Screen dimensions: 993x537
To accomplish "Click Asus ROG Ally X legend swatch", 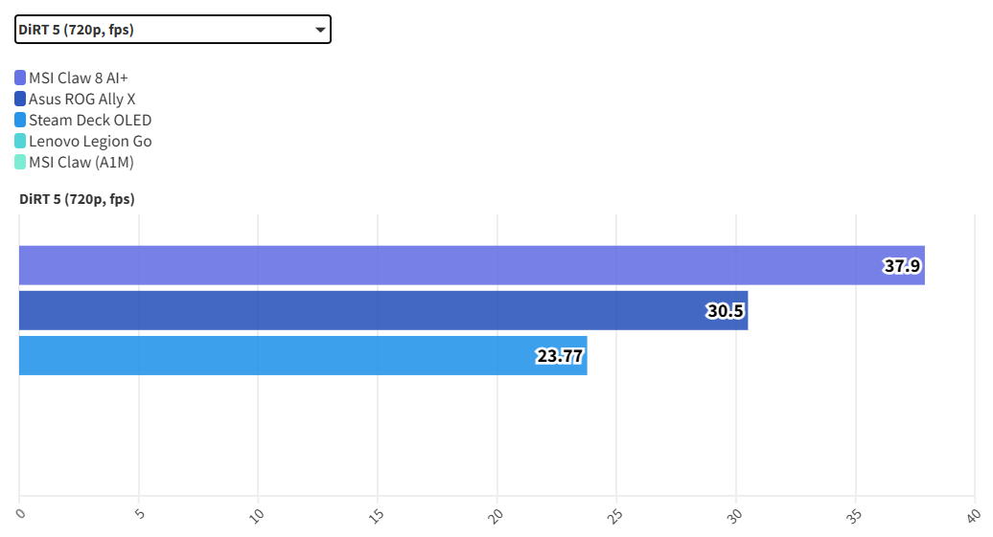I will (x=20, y=99).
